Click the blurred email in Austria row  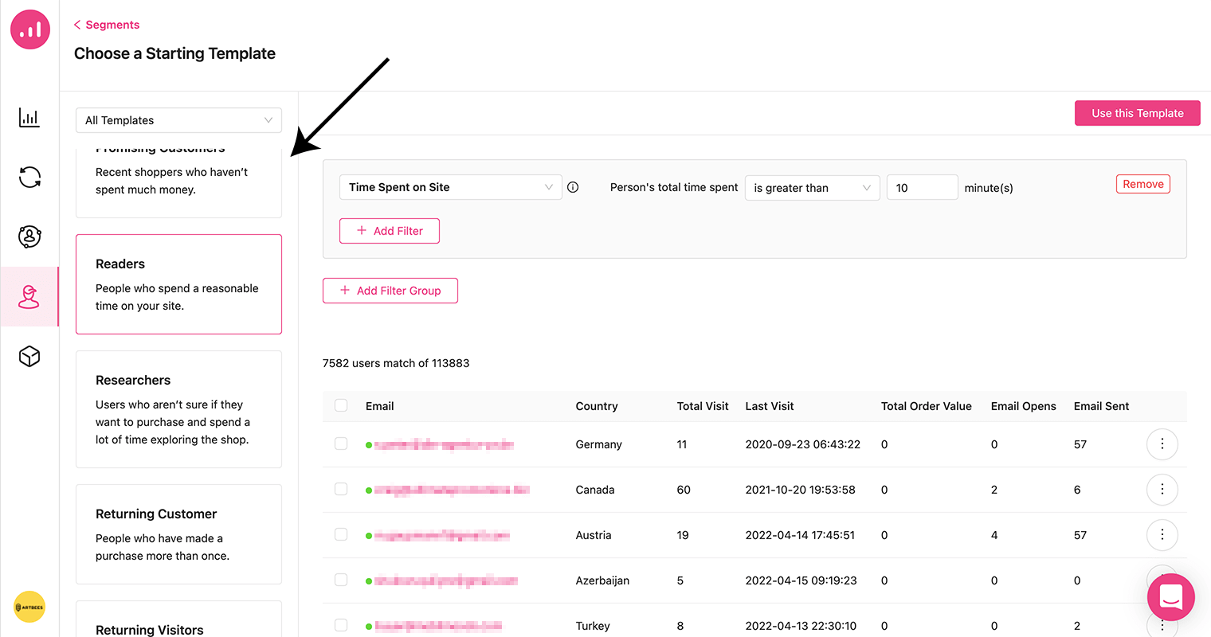[442, 535]
